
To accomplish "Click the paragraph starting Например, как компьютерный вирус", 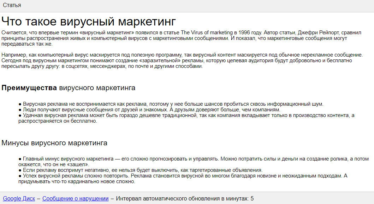I will (182, 60).
